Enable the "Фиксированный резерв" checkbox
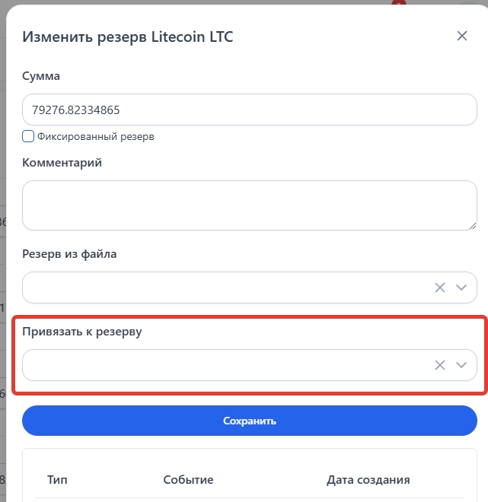 [28, 137]
